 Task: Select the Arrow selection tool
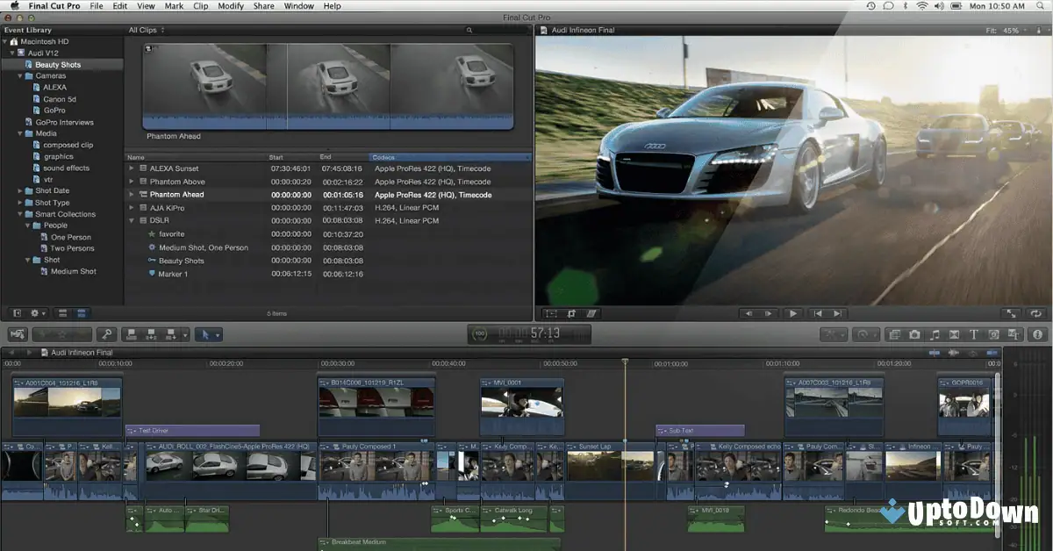pyautogui.click(x=206, y=334)
